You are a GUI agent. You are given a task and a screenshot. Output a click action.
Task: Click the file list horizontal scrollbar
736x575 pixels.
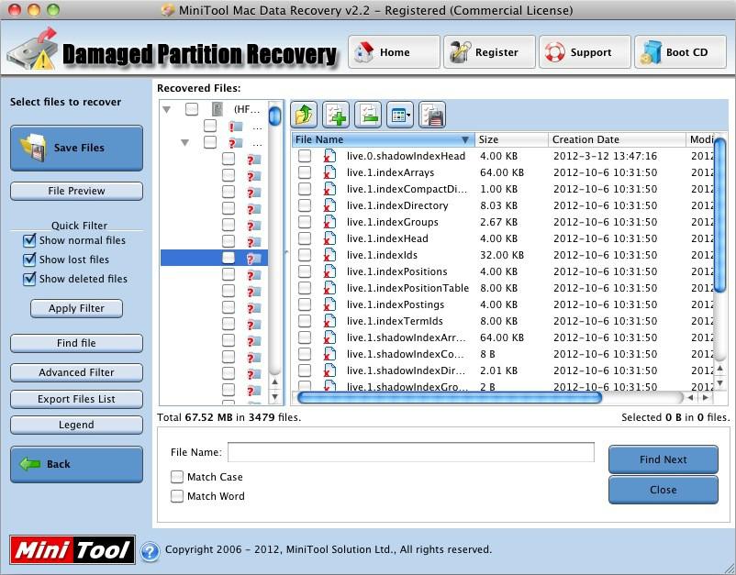449,398
